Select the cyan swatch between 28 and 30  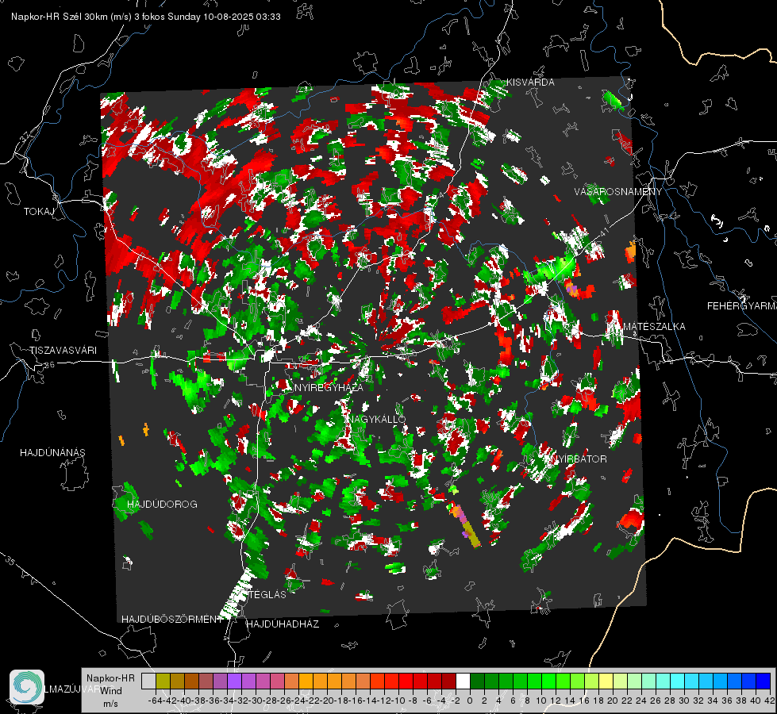678,681
